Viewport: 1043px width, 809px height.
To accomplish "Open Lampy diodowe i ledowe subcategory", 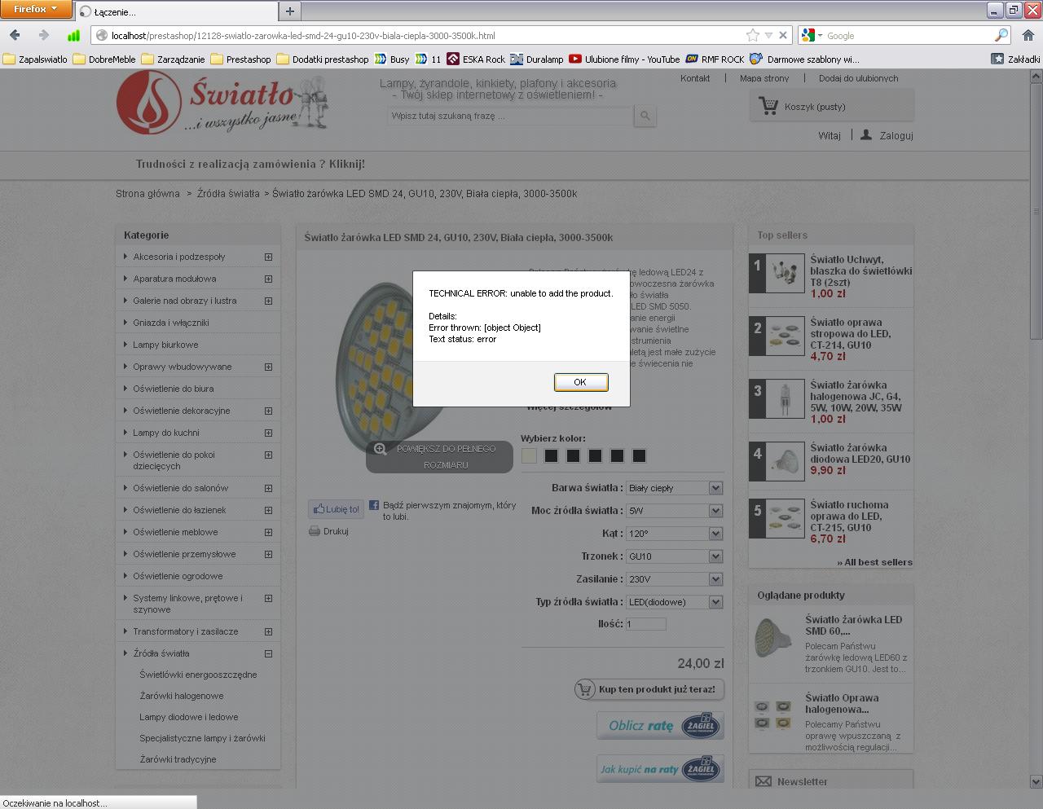I will tap(189, 717).
